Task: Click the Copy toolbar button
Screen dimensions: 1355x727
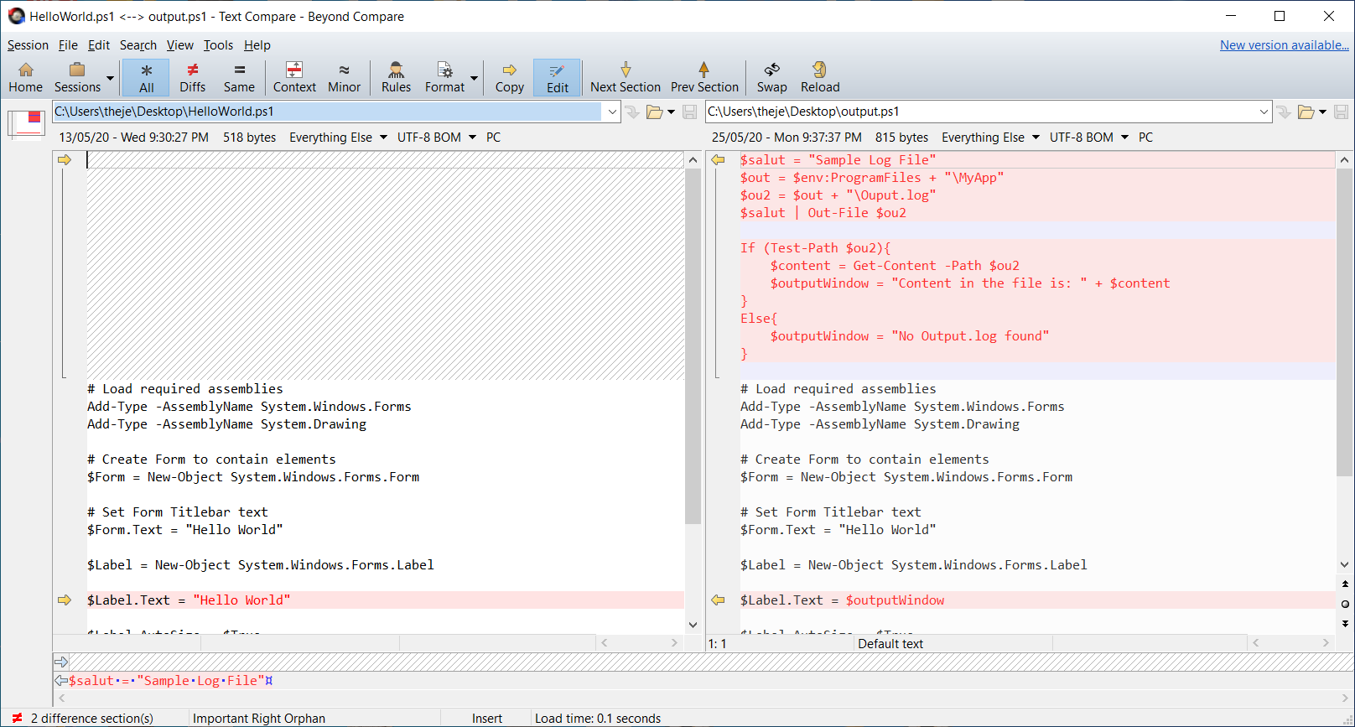Action: pyautogui.click(x=509, y=77)
